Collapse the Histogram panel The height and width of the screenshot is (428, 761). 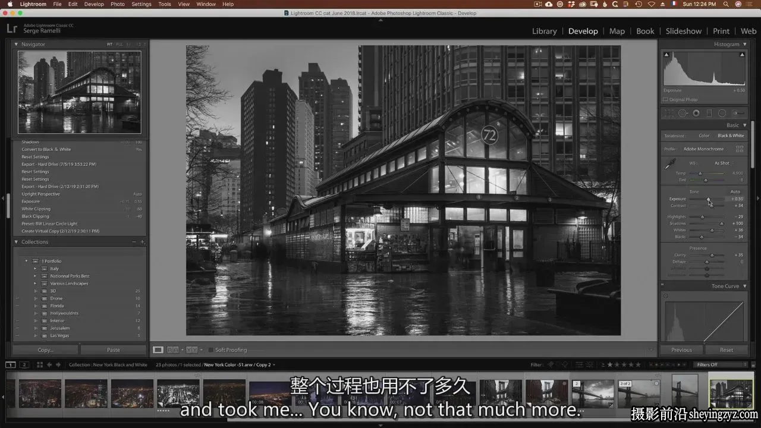point(744,44)
